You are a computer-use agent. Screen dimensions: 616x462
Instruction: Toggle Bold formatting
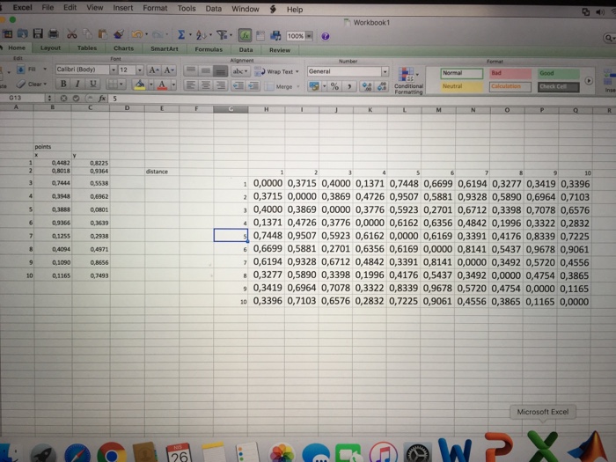click(62, 84)
